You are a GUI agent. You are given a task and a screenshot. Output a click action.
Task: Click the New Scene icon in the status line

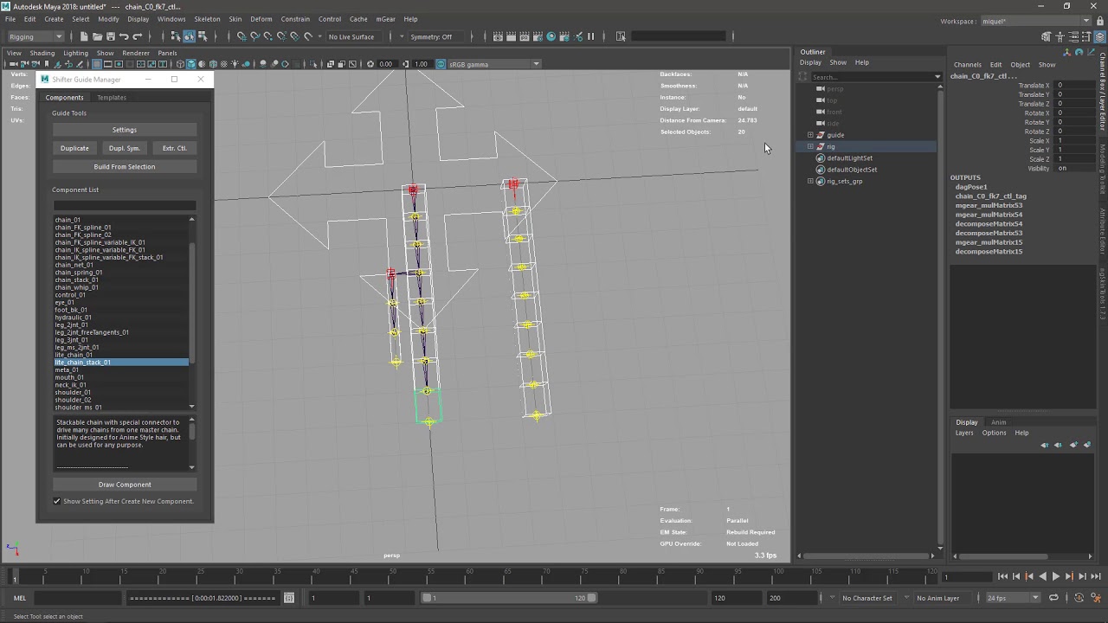pyautogui.click(x=84, y=36)
